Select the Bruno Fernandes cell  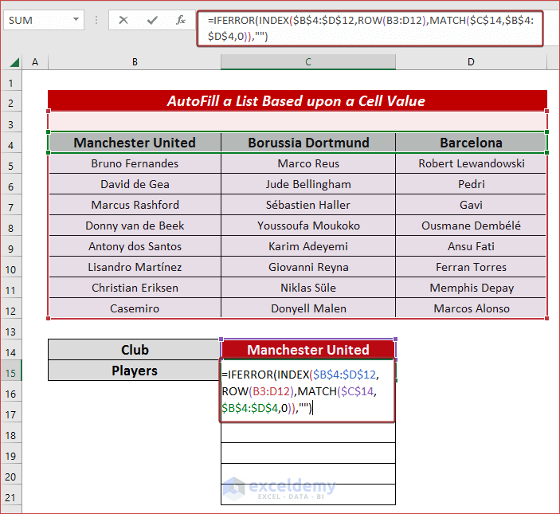[135, 163]
